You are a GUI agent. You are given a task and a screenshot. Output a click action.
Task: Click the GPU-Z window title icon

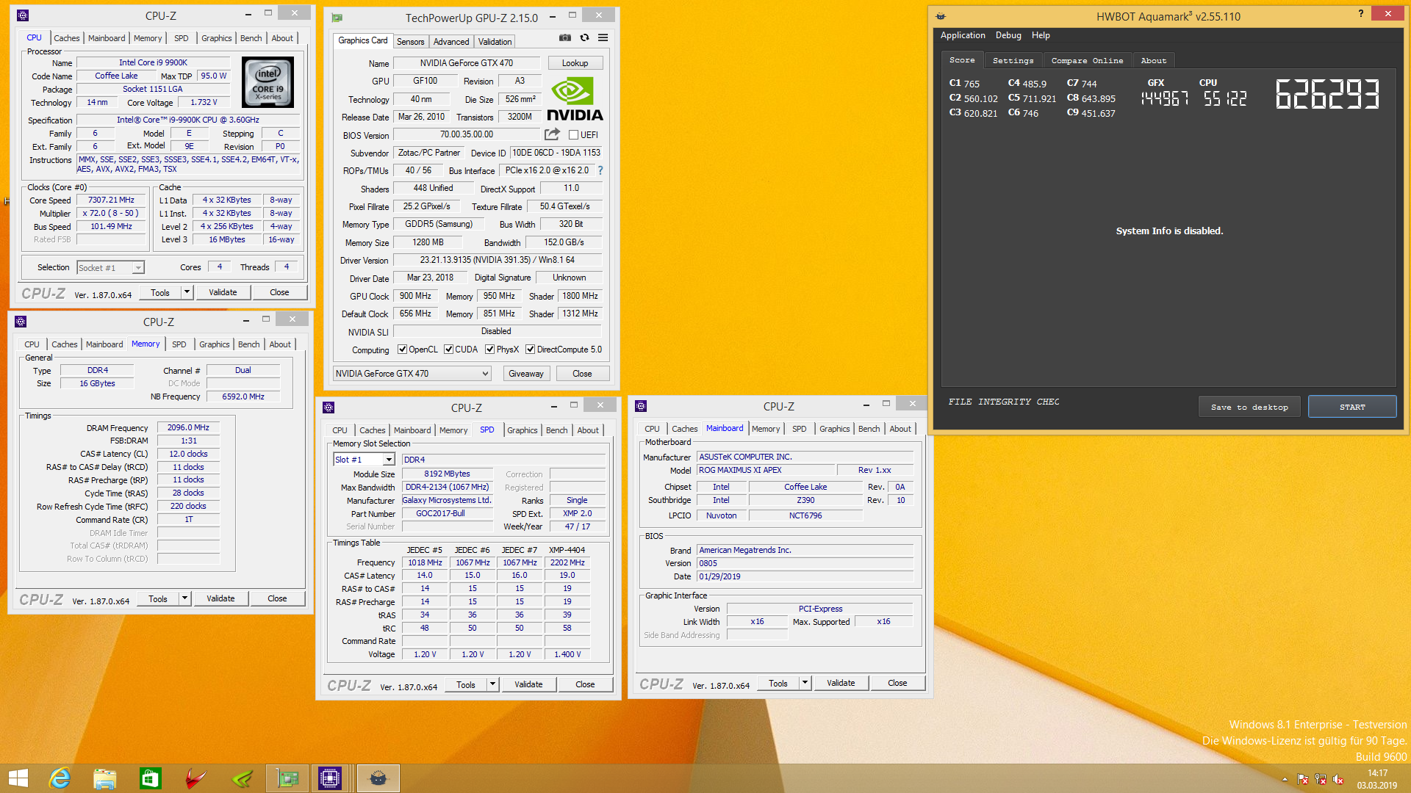pos(337,18)
